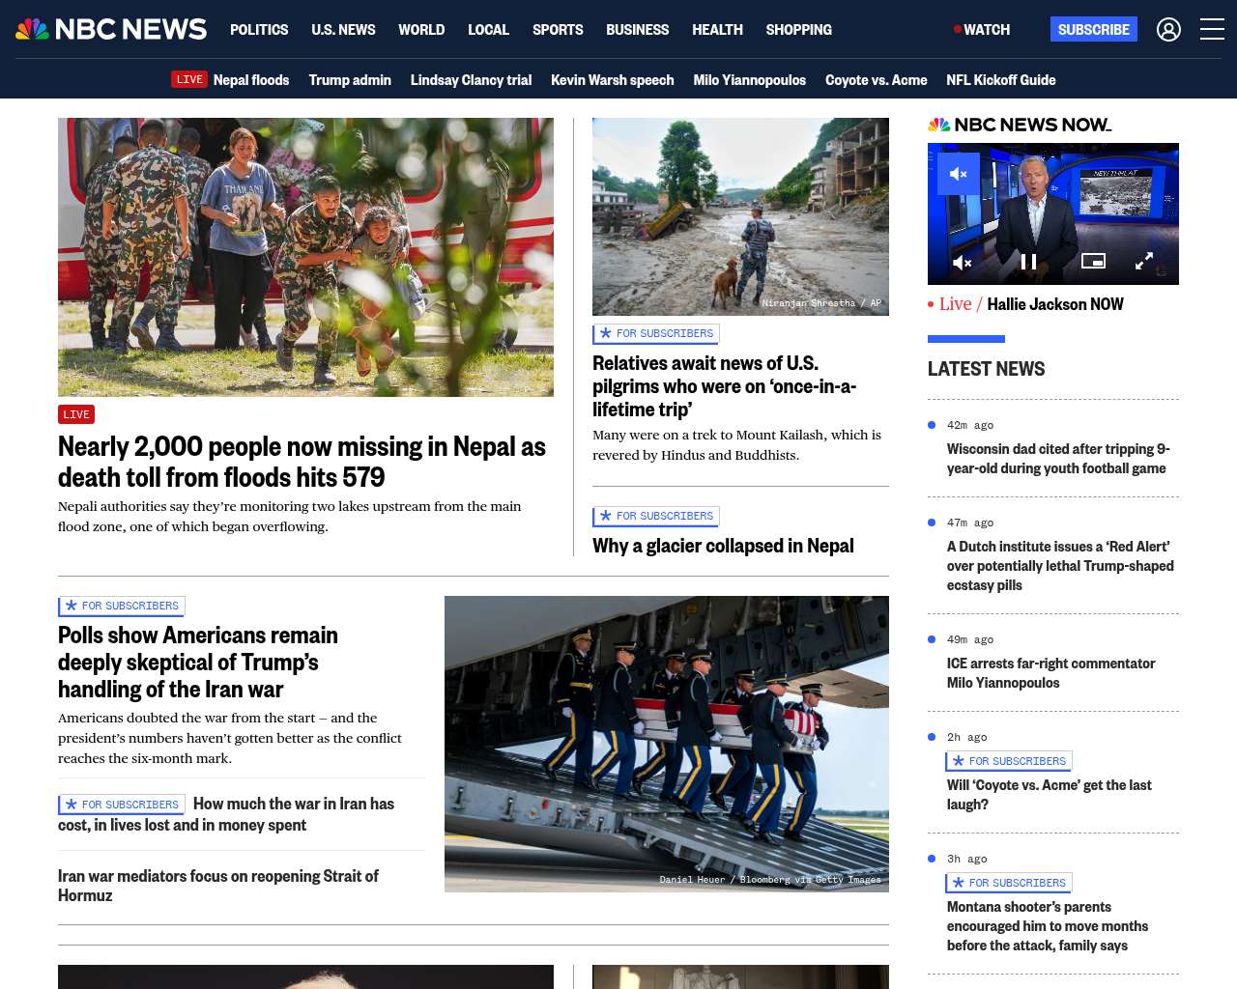Click the blue square unmute overlay on video
The width and height of the screenshot is (1237, 989).
click(x=959, y=174)
